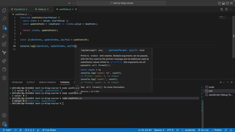The height and width of the screenshot is (132, 235).
Task: Close the useState.js tab
Action: (x=76, y=9)
